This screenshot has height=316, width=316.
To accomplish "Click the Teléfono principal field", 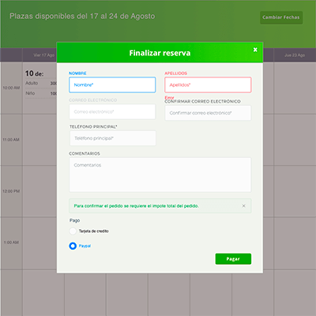I will (x=113, y=138).
